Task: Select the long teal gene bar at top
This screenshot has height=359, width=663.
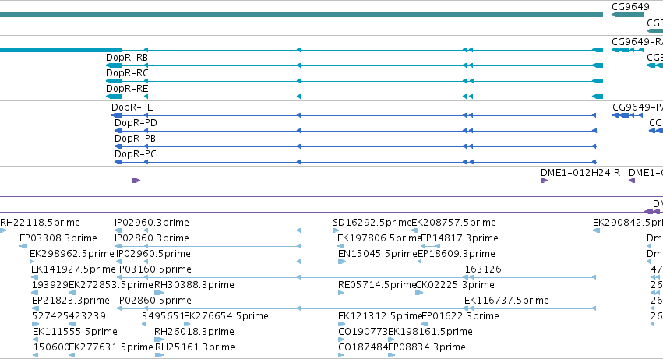Action: coord(302,15)
